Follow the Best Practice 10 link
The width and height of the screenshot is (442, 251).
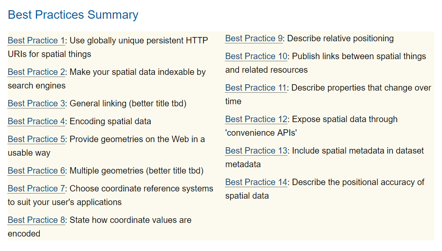click(x=256, y=57)
